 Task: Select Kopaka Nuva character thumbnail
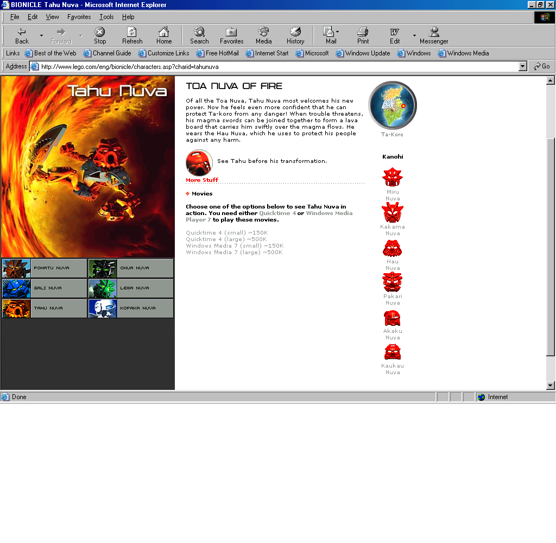[103, 308]
